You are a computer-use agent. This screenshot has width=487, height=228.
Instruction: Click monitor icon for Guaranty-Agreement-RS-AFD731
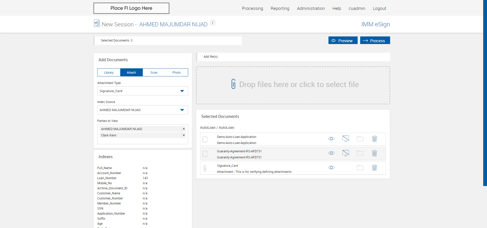click(345, 153)
